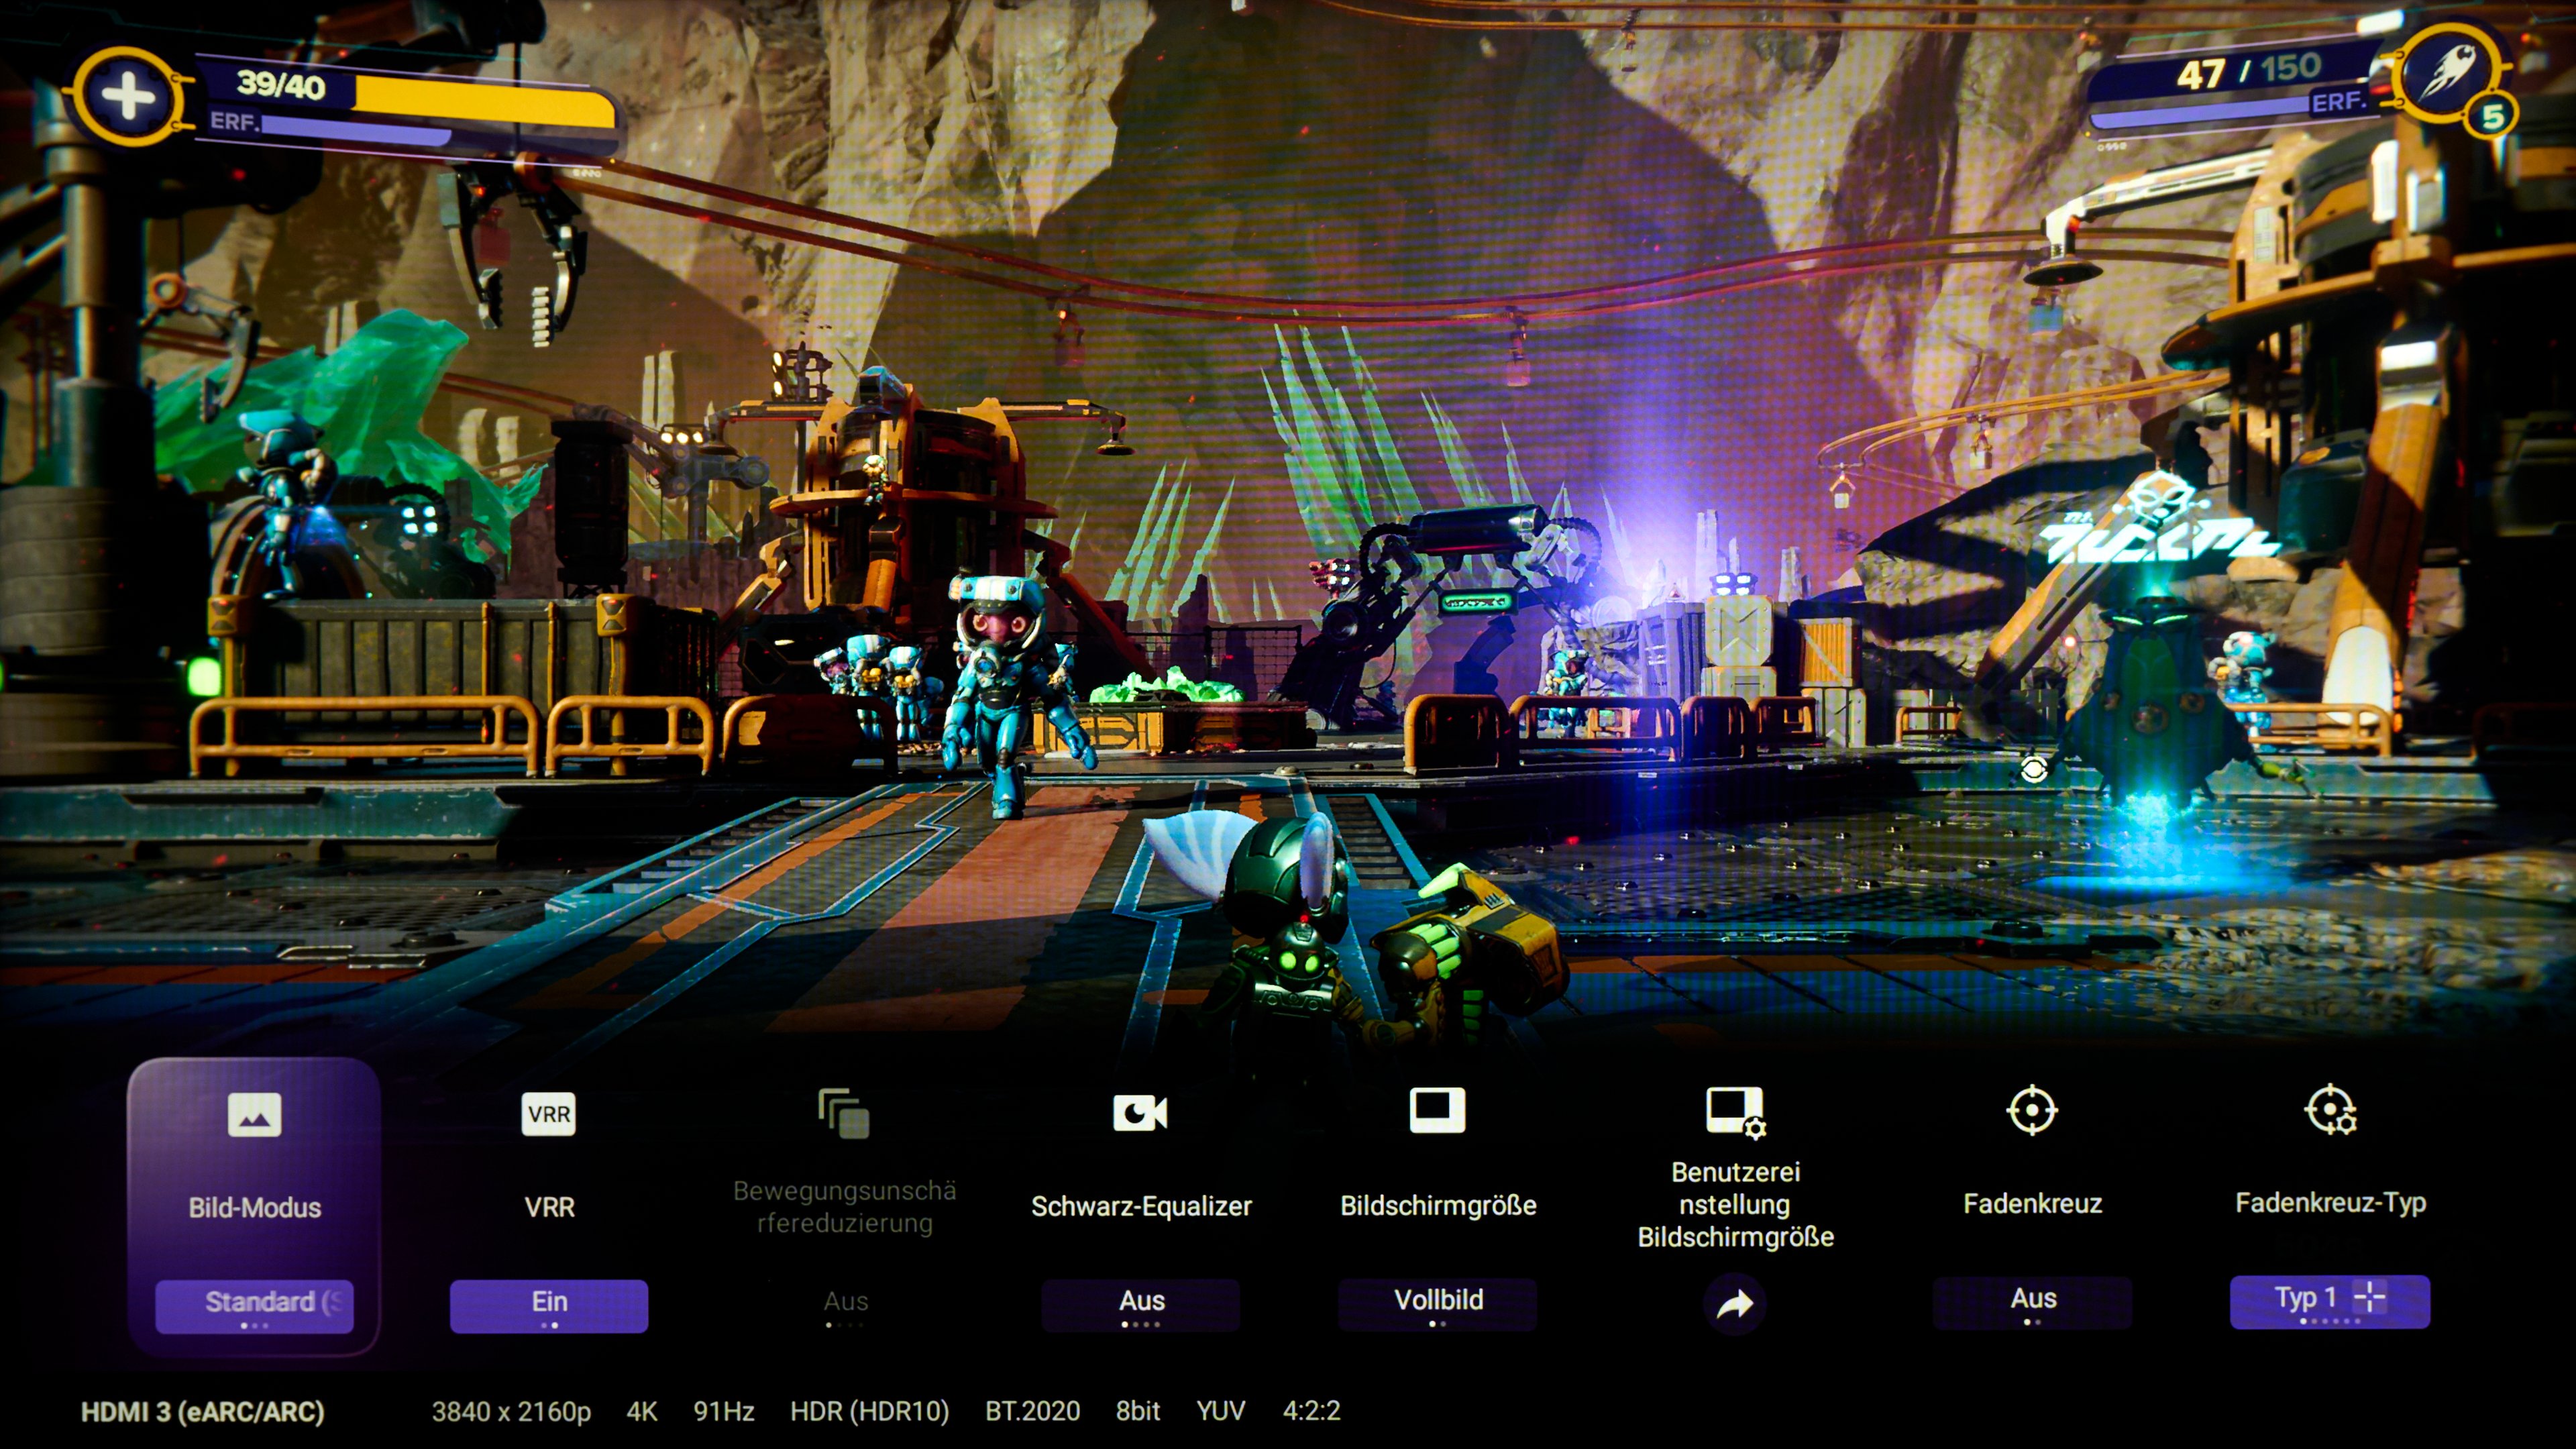
Task: Click the HDR (HDR10) status text
Action: click(x=869, y=1411)
